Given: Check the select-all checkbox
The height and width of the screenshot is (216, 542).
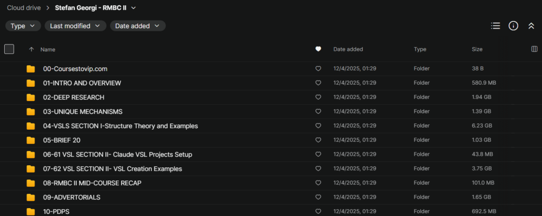Looking at the screenshot, I should pos(9,49).
